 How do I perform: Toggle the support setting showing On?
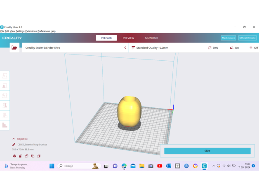point(234,48)
